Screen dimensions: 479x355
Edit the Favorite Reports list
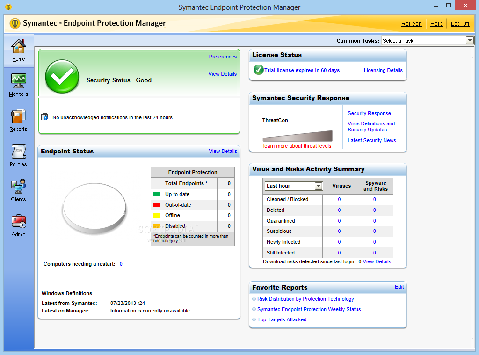[399, 287]
